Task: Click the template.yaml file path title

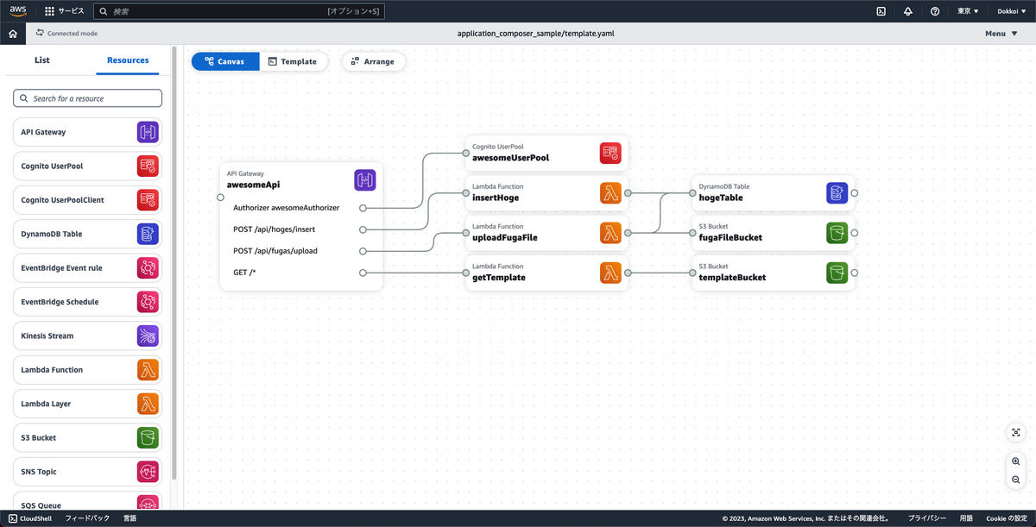Action: (x=536, y=34)
